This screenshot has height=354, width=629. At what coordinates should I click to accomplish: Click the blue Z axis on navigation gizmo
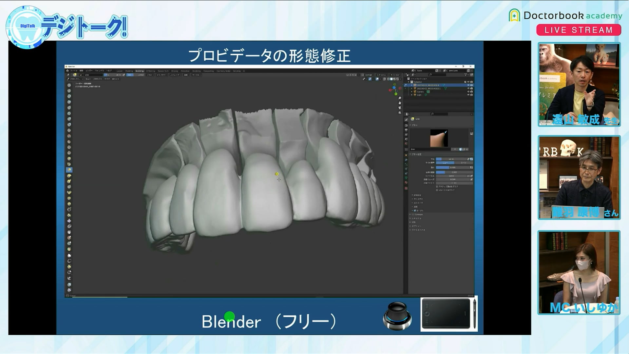point(394,88)
